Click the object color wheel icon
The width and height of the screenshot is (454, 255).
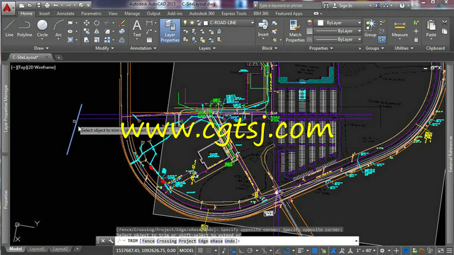(x=310, y=23)
